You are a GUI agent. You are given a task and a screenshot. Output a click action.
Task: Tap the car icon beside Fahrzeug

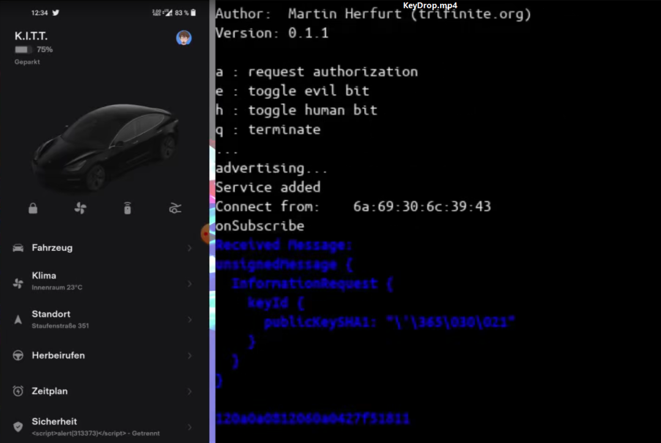point(18,248)
